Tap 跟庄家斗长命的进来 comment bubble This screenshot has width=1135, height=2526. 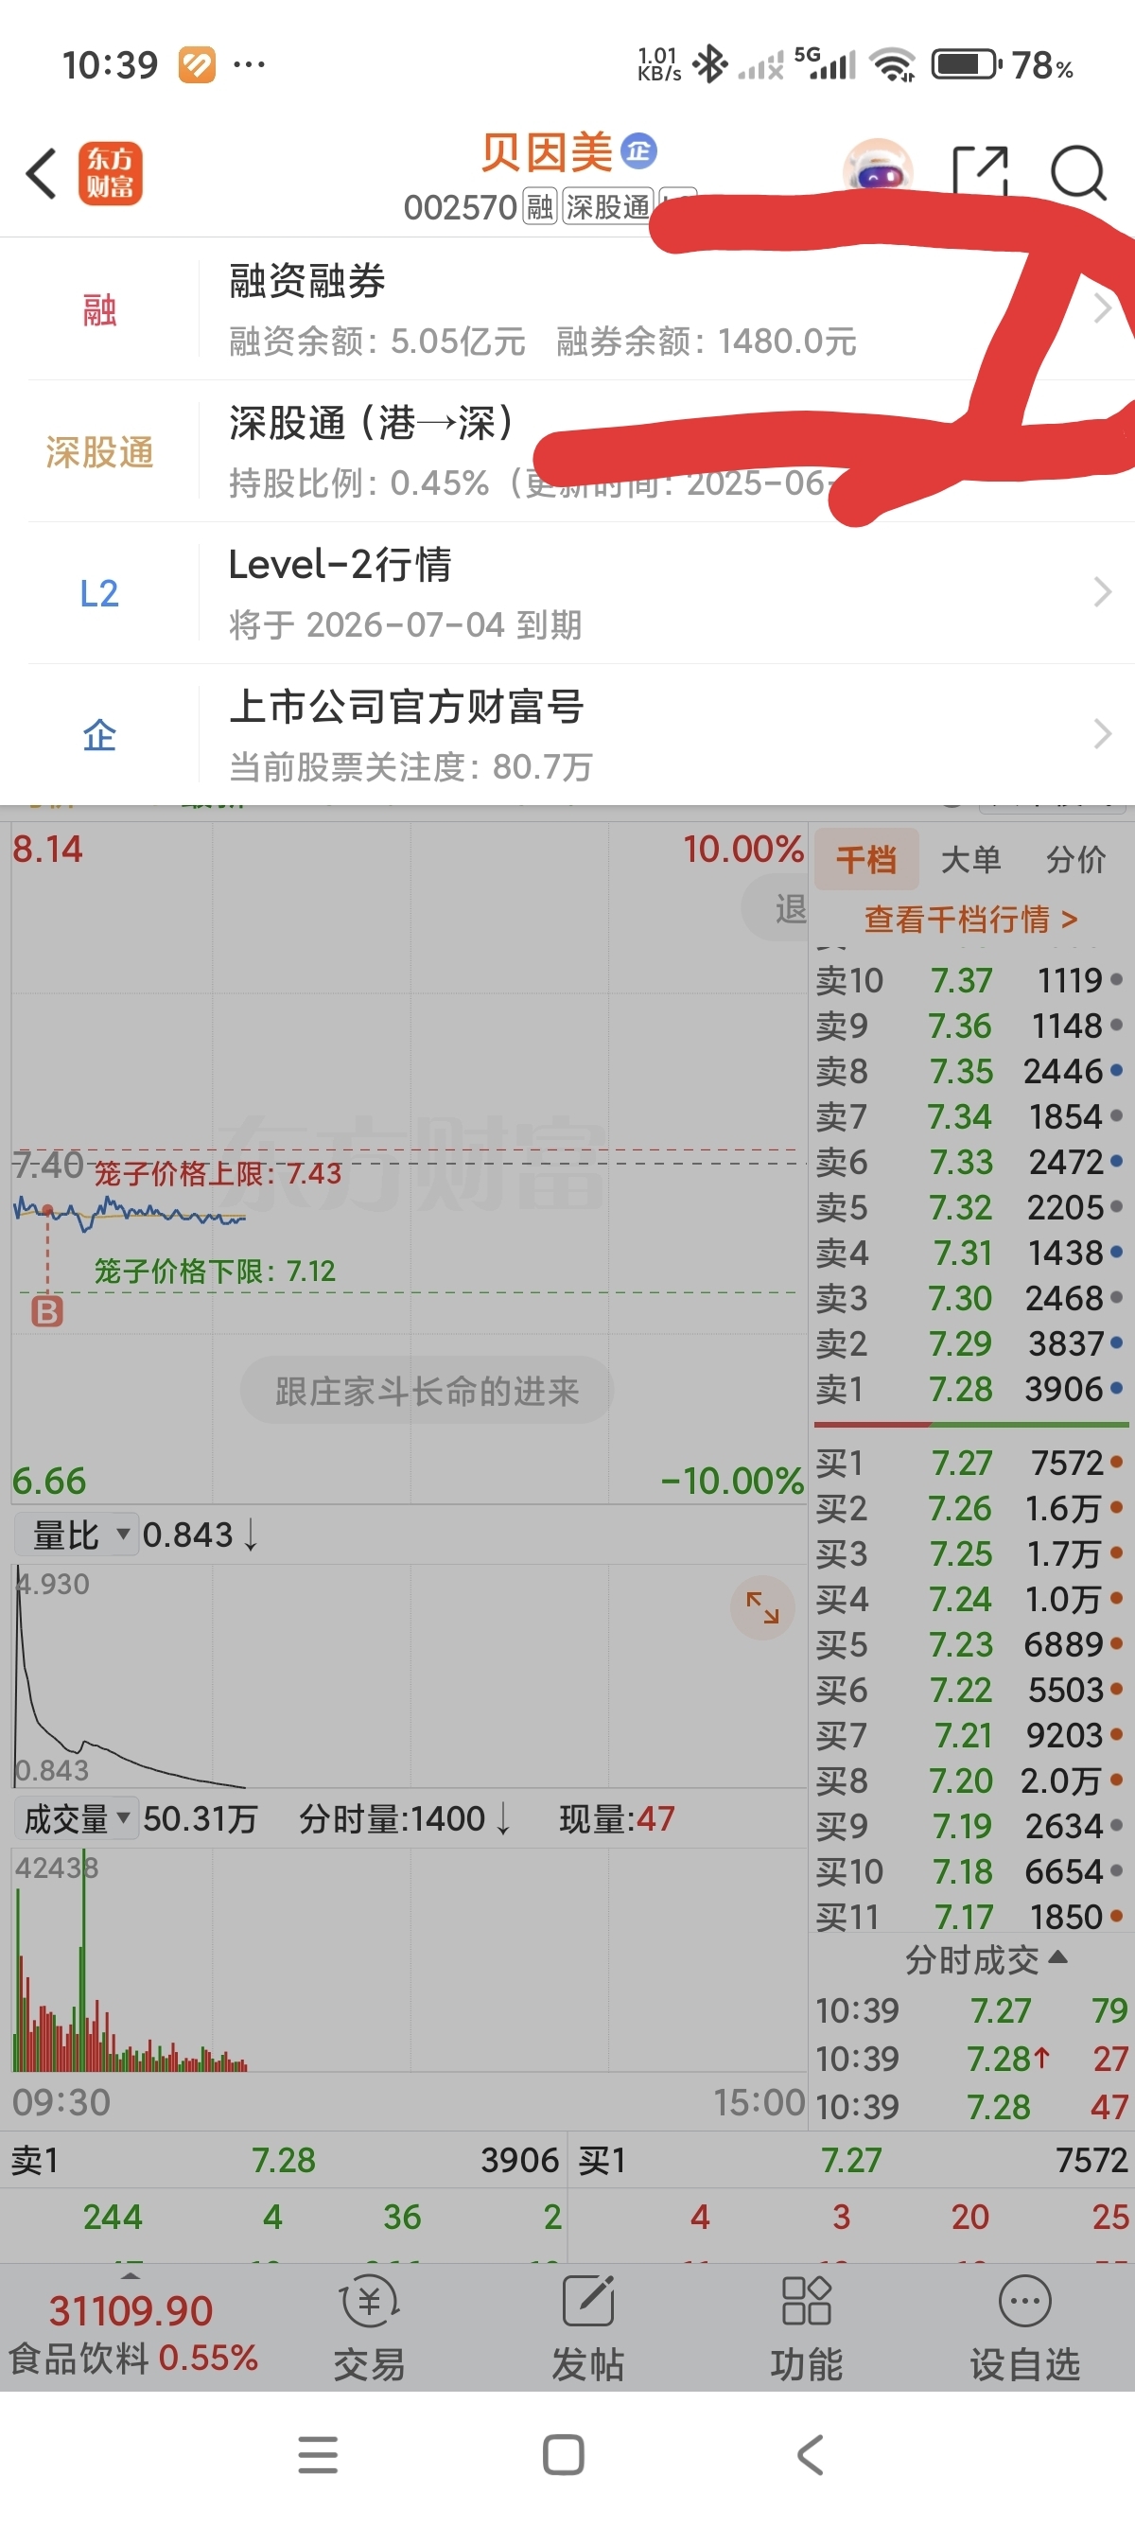pyautogui.click(x=428, y=1391)
